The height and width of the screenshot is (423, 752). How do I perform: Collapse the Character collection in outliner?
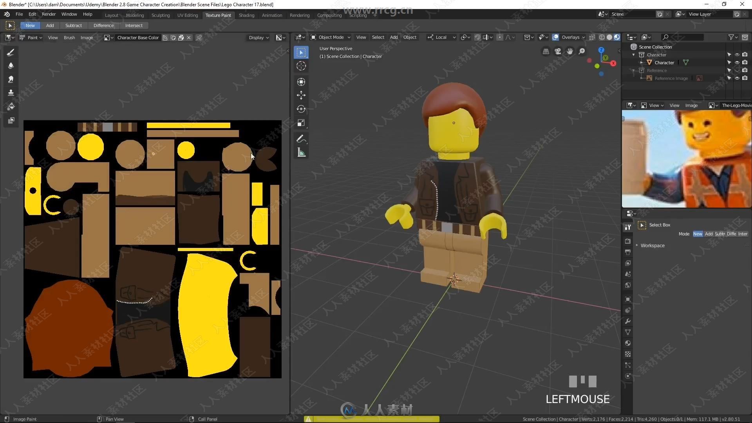coord(634,55)
